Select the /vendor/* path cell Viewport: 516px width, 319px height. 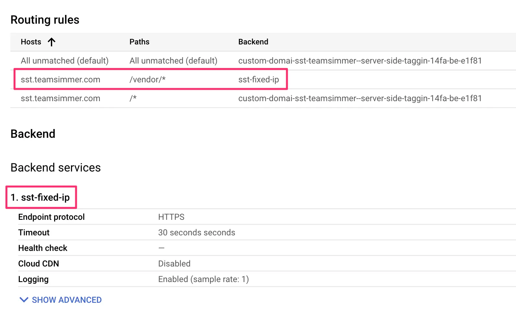coord(147,79)
